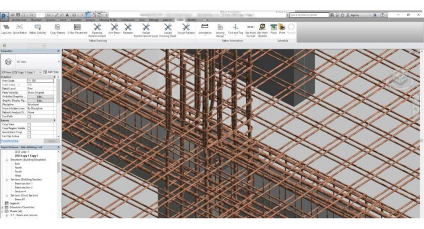Close the Project Browser panel
The width and height of the screenshot is (424, 229).
pos(58,147)
